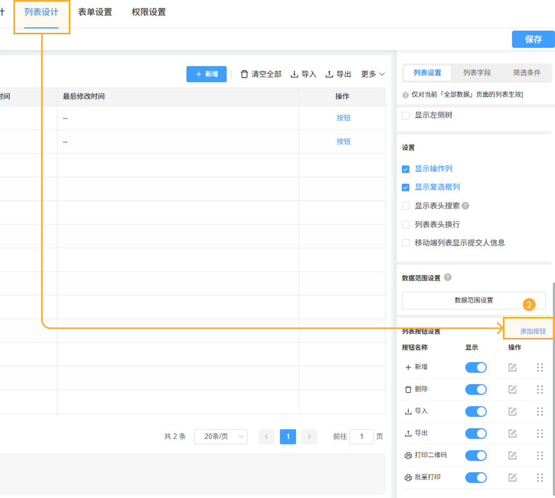Enable 列表表头换行 checkbox
The image size is (555, 498).
click(406, 225)
